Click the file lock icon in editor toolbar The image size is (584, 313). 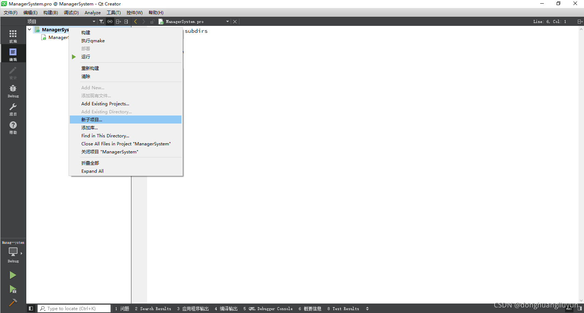pyautogui.click(x=152, y=21)
